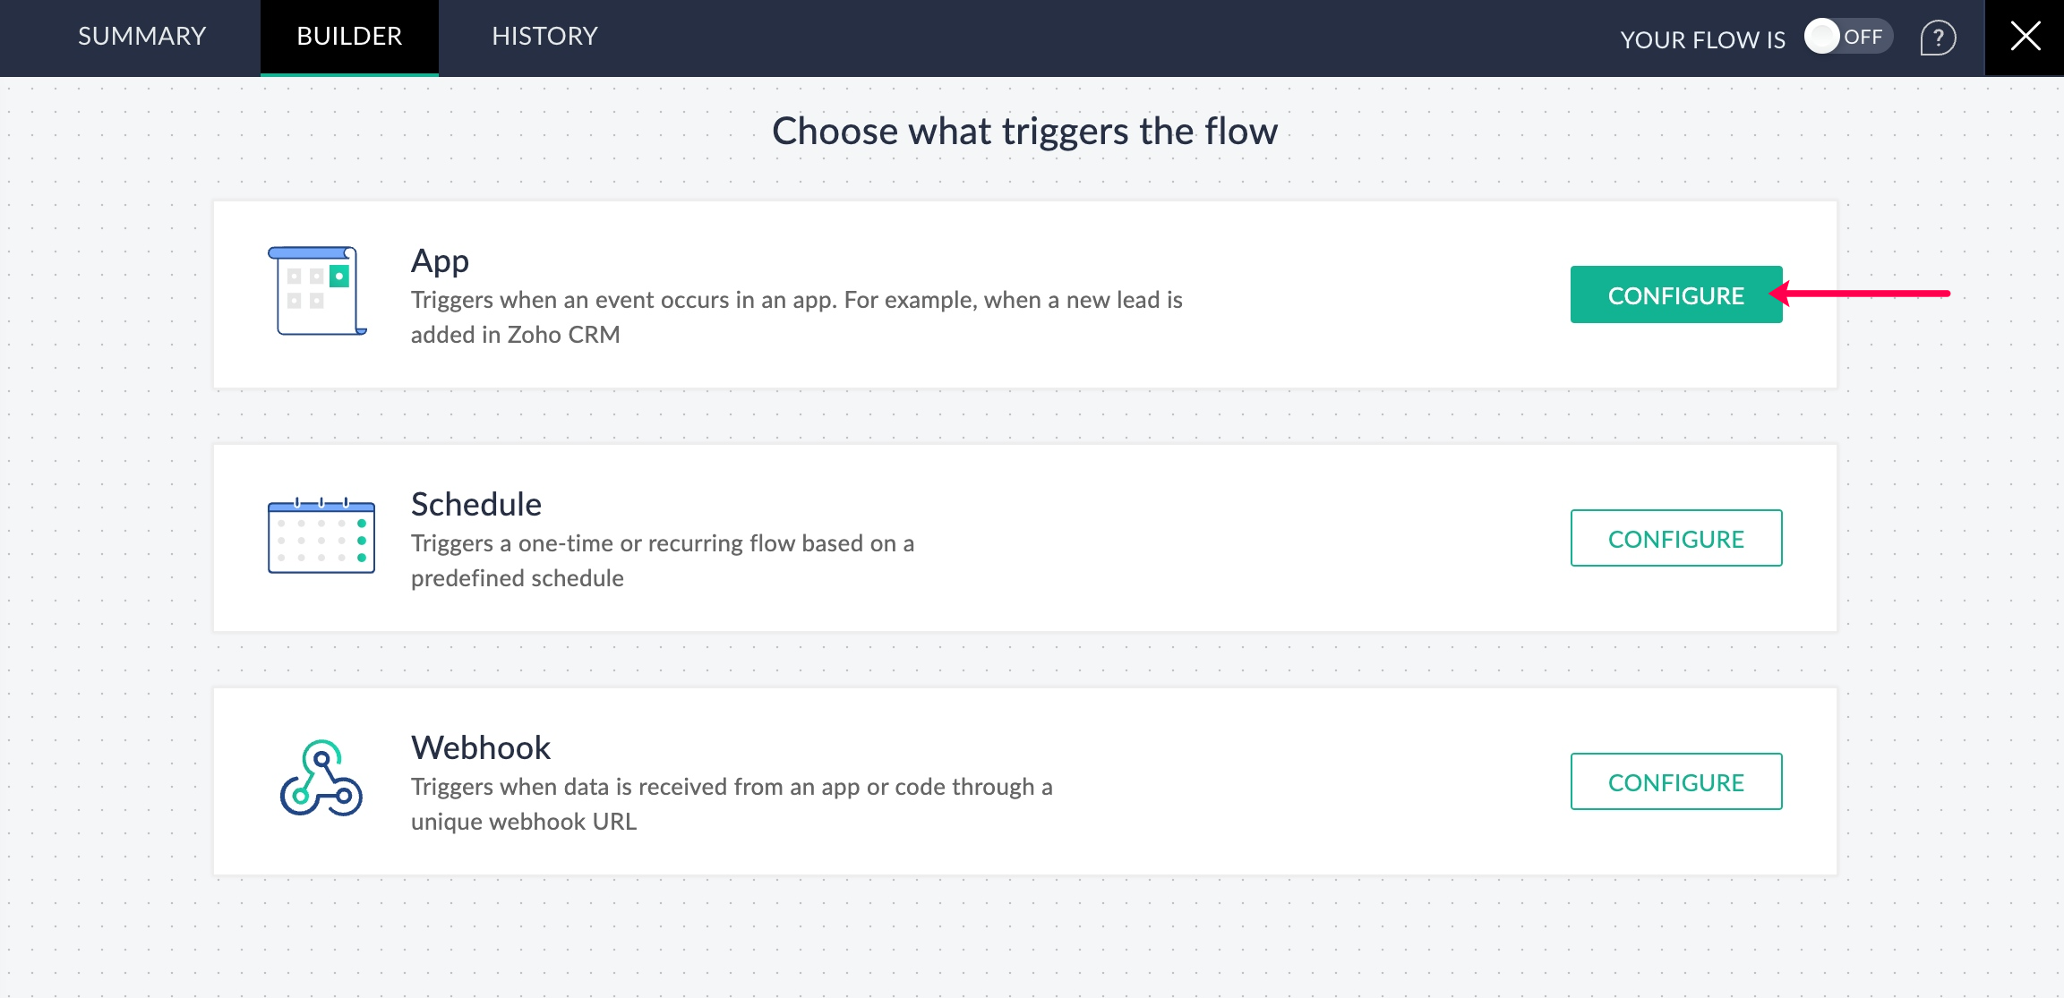This screenshot has height=998, width=2064.
Task: Switch to the SUMMARY tab
Action: click(141, 36)
